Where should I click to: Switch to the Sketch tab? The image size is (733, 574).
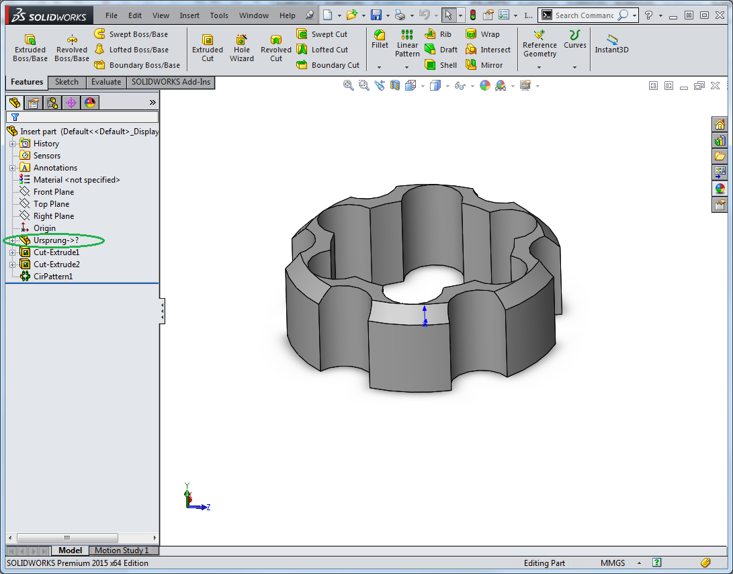pyautogui.click(x=67, y=82)
